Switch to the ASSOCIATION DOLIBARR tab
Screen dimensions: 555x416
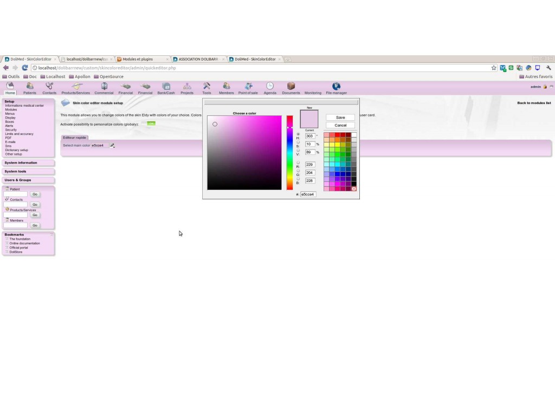pyautogui.click(x=198, y=59)
